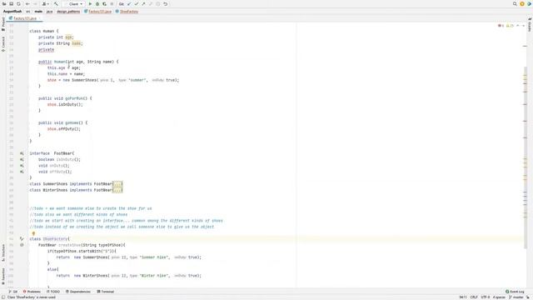Click the yellow light bulb intention icon
Viewport: 533px width, 300px height.
click(33, 233)
